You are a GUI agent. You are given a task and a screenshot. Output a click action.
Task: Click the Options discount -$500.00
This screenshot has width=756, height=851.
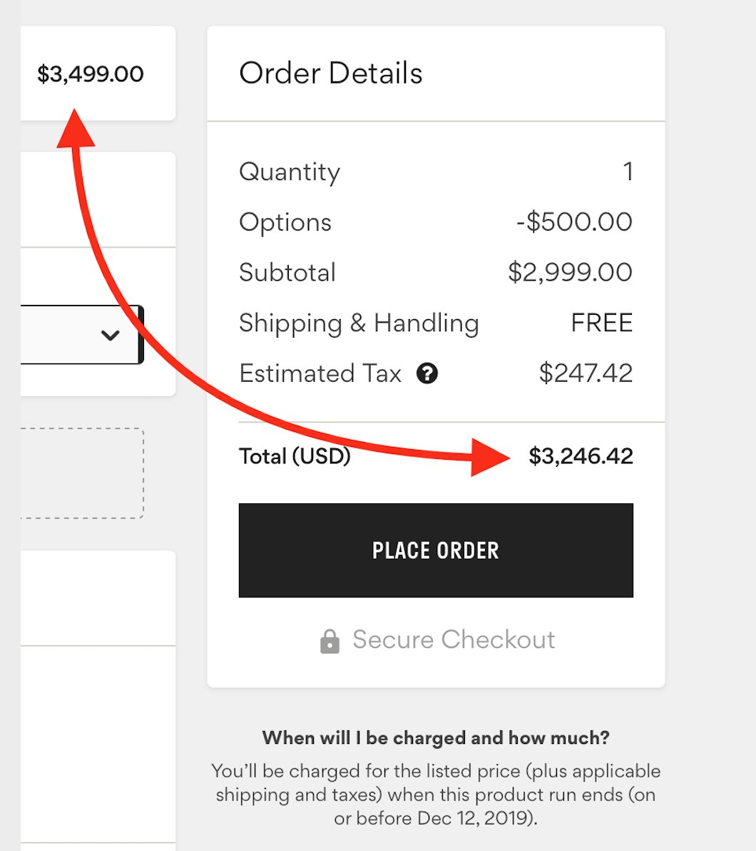[x=574, y=222]
